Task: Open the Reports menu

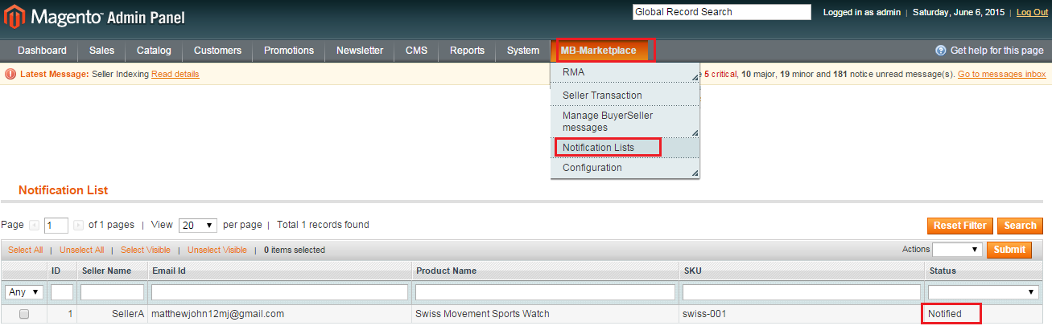Action: point(467,51)
